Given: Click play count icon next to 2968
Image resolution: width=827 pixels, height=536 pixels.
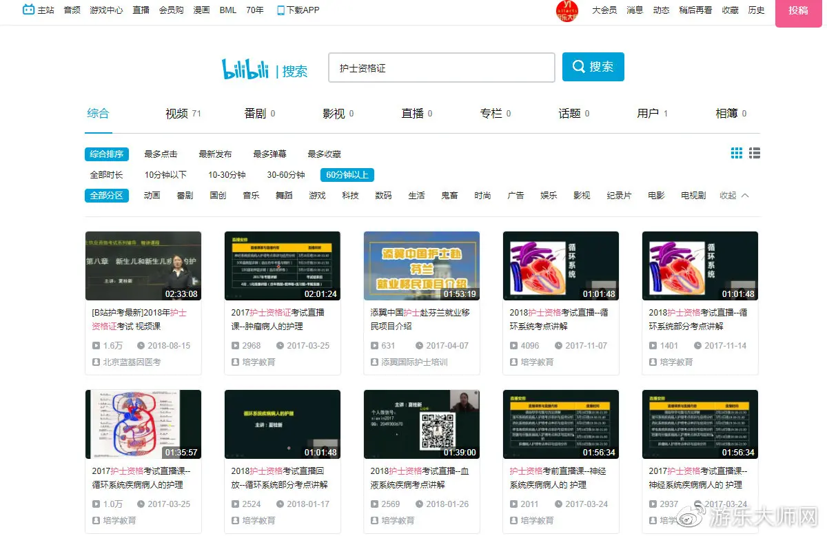Looking at the screenshot, I should point(235,346).
